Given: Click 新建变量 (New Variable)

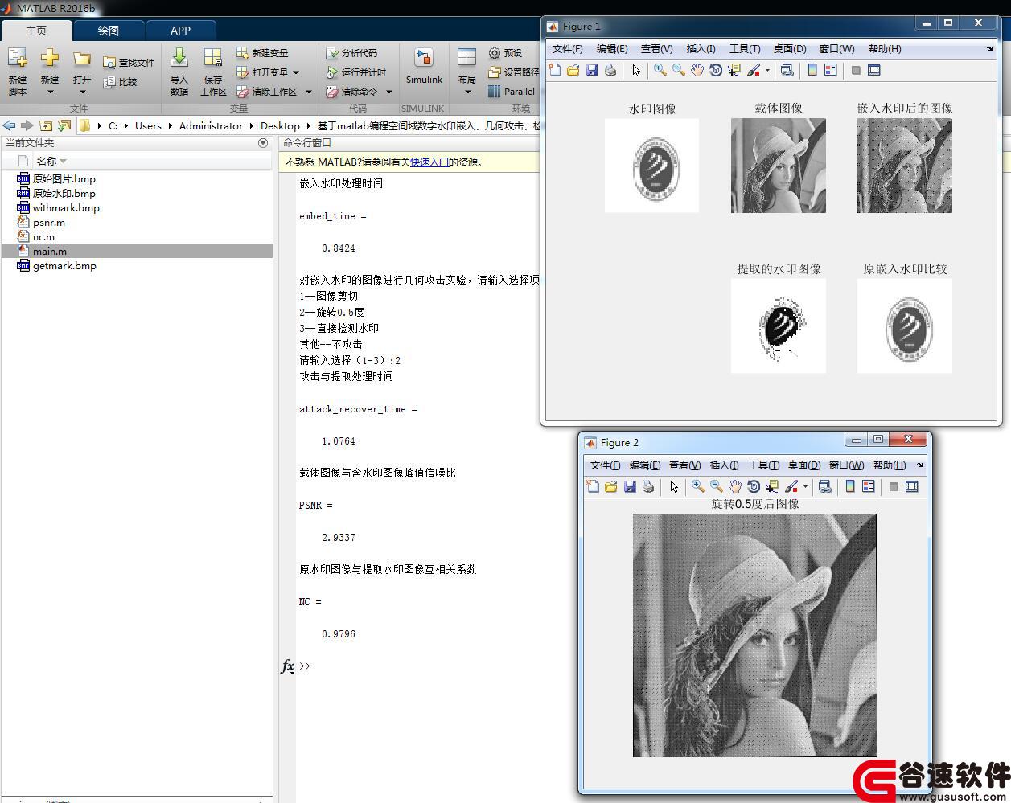Looking at the screenshot, I should tap(262, 53).
